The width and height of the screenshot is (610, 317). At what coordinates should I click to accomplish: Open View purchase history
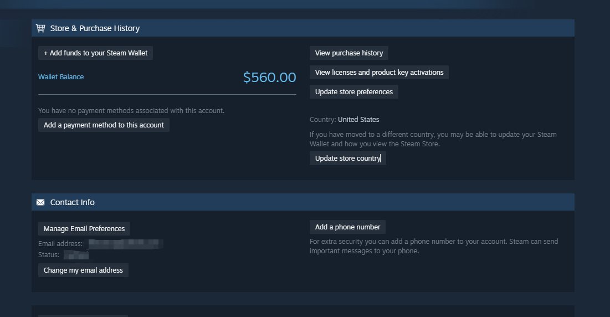pyautogui.click(x=349, y=53)
